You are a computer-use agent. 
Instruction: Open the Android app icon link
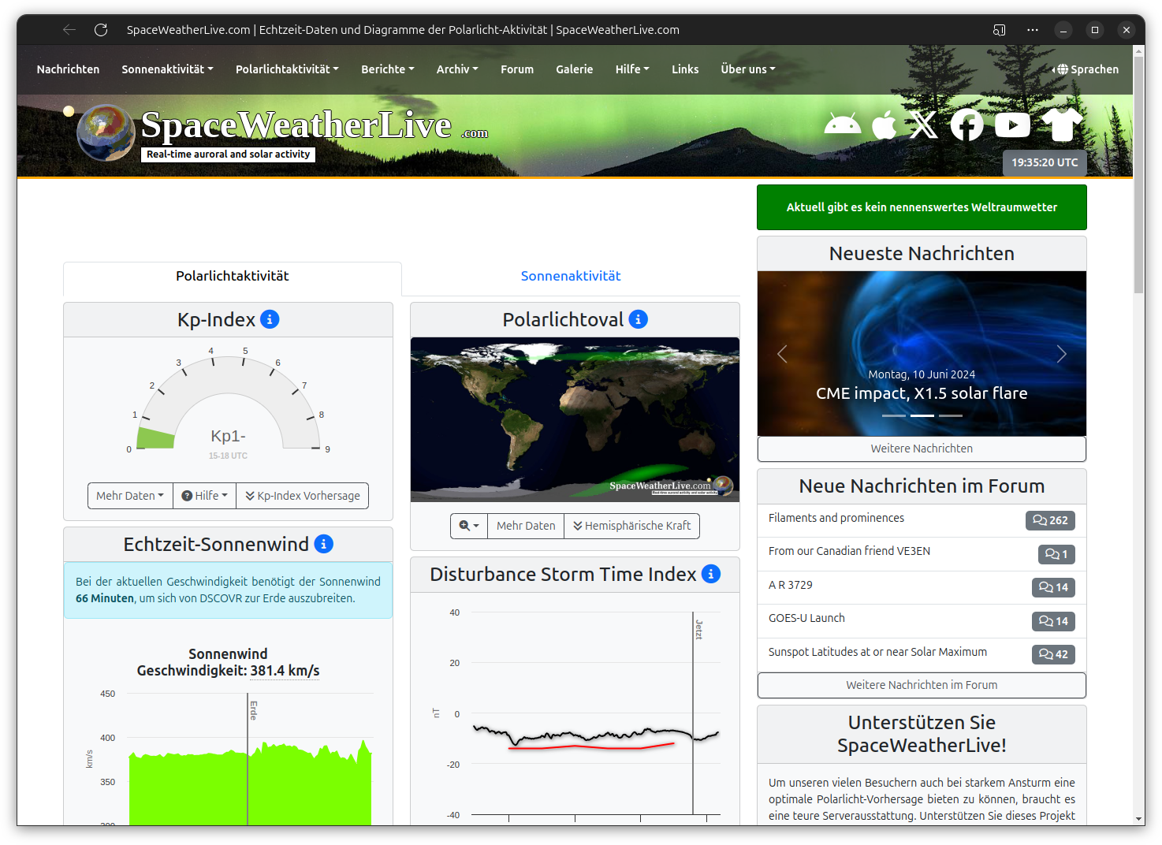pyautogui.click(x=842, y=125)
